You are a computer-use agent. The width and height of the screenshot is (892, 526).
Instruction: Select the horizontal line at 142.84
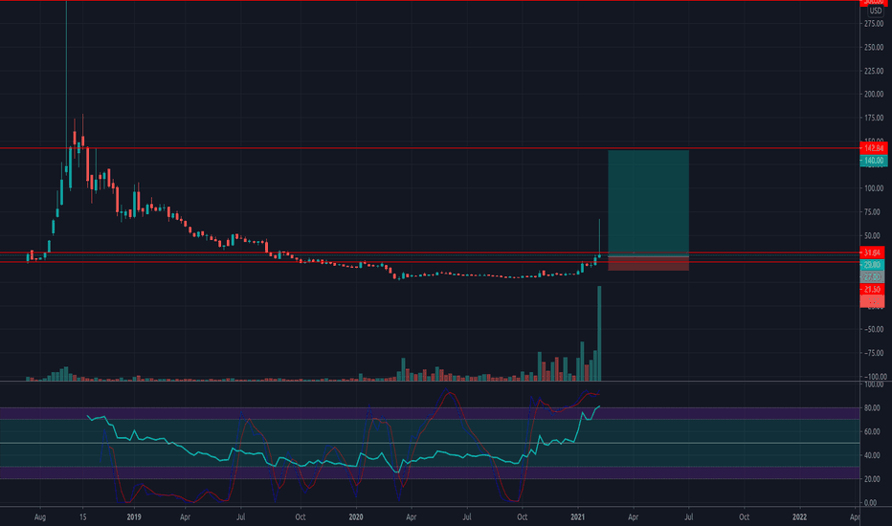(430, 148)
